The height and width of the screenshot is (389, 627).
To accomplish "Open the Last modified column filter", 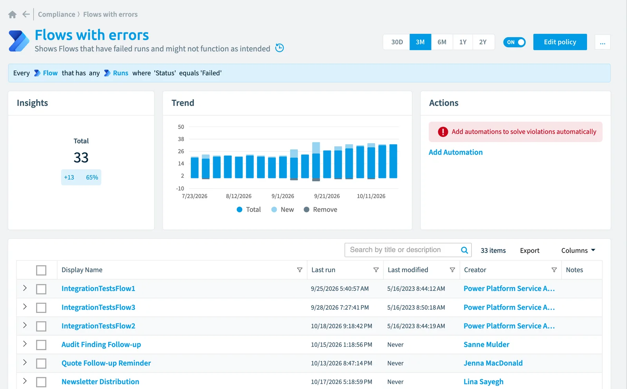I will tap(452, 270).
